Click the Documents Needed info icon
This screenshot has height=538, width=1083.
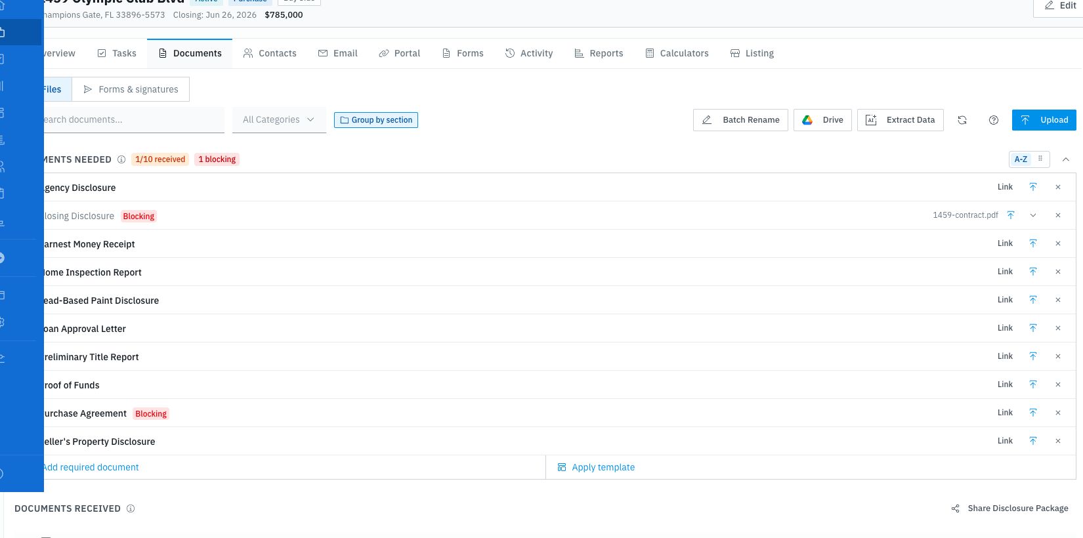pos(121,159)
